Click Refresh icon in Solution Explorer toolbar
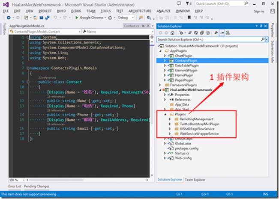The height and width of the screenshot is (199, 279). click(x=196, y=33)
